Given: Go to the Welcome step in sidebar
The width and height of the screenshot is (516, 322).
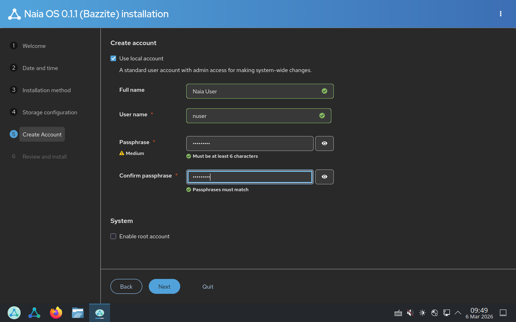Looking at the screenshot, I should pyautogui.click(x=34, y=46).
